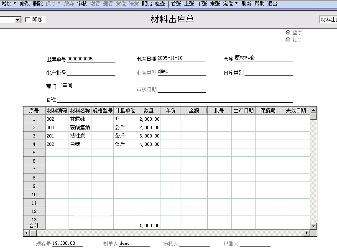Click 修改 in the toolbar

[x=25, y=4]
